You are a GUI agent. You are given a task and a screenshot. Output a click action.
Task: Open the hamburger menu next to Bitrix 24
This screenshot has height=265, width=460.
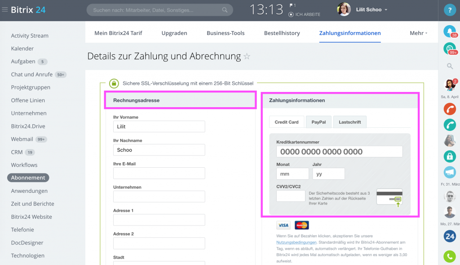coord(4,10)
